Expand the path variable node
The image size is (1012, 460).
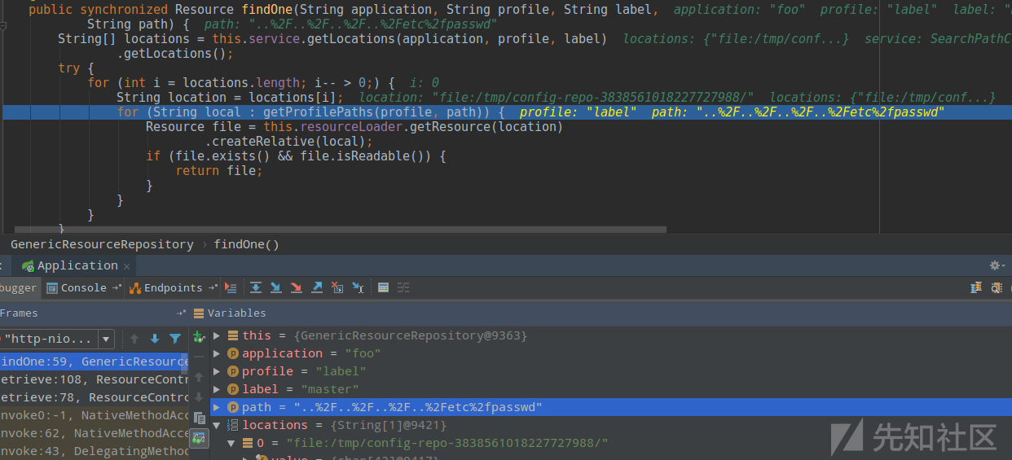pyautogui.click(x=217, y=407)
